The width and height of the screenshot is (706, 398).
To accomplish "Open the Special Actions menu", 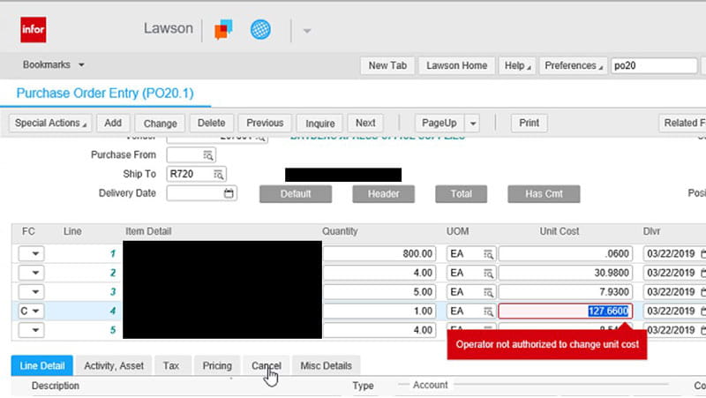I will click(50, 123).
